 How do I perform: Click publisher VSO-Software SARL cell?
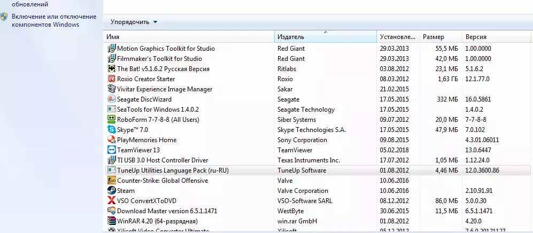305,201
